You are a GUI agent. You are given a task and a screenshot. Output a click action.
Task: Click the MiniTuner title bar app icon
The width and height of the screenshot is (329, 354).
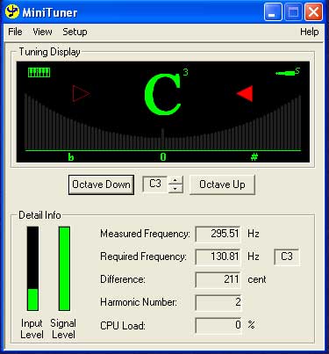pos(12,12)
